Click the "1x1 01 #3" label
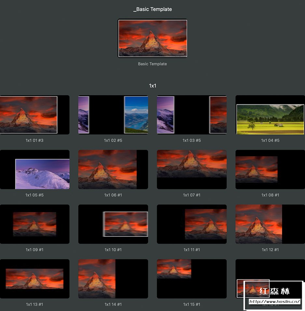Viewport: 305px width, 311px height. tap(35, 141)
